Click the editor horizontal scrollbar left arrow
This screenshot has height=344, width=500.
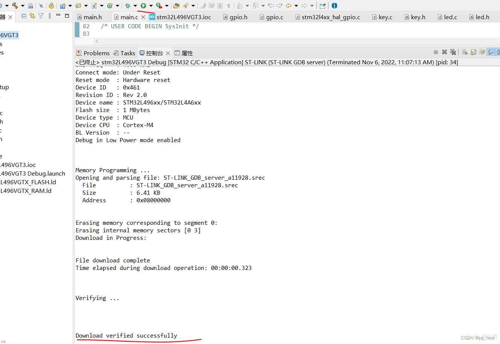(x=97, y=41)
